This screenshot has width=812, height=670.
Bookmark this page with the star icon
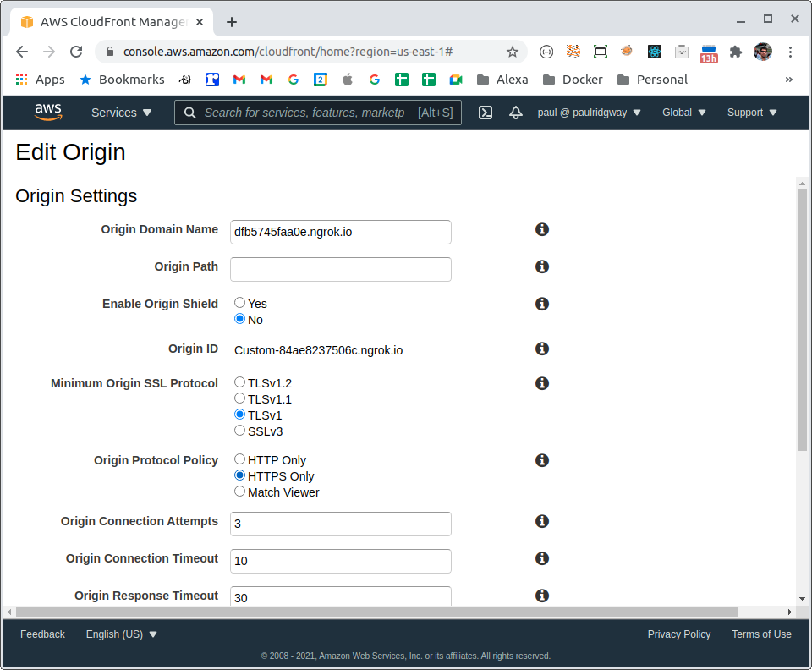(x=513, y=52)
